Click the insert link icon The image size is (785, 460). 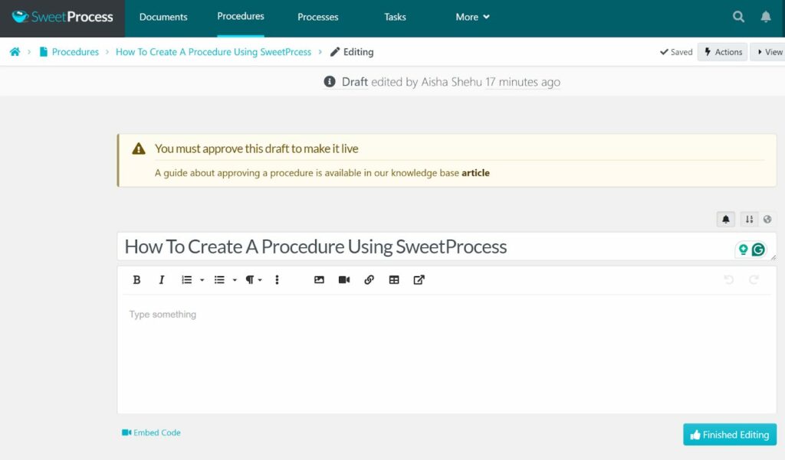369,280
